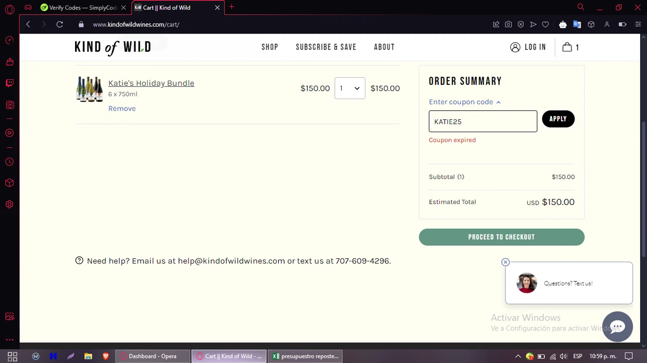
Task: Switch to presupuesto reposte Excel window
Action: [x=305, y=356]
